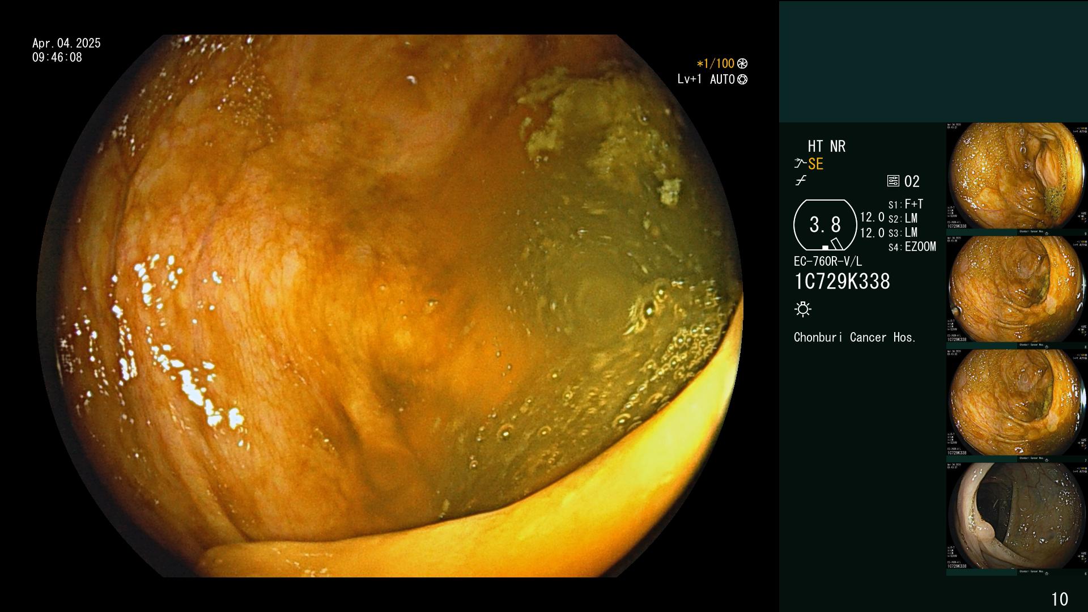Click the settings list icon beside 02

(x=893, y=181)
